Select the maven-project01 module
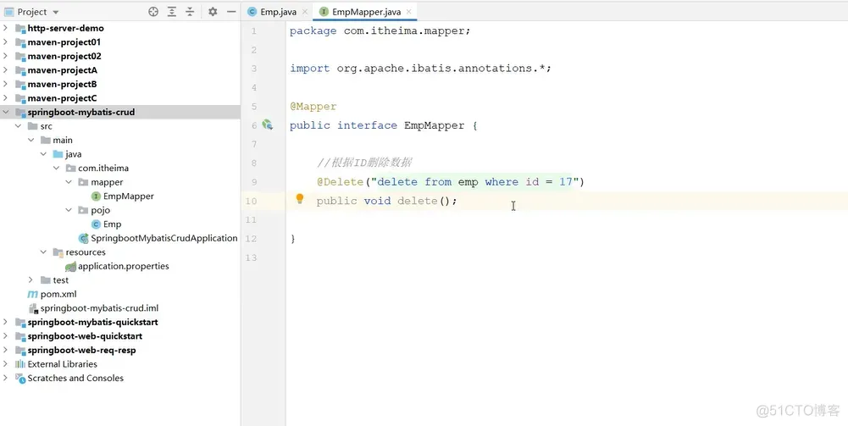848x426 pixels. pyautogui.click(x=64, y=41)
